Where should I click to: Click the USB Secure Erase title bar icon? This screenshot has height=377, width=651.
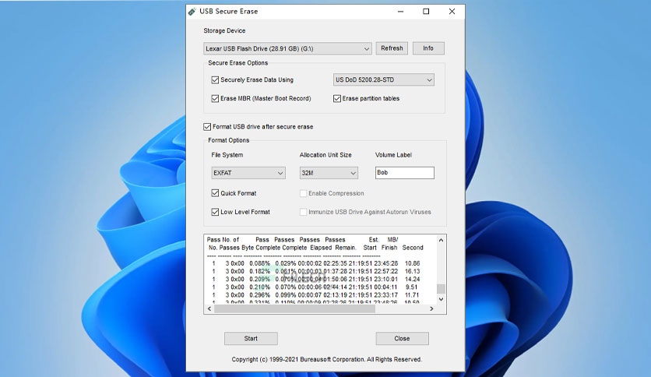[193, 12]
